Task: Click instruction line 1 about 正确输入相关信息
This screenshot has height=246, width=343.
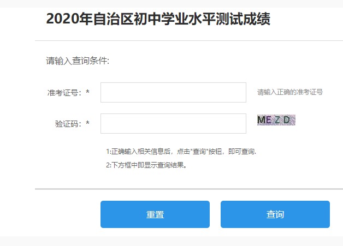Action: [181, 151]
